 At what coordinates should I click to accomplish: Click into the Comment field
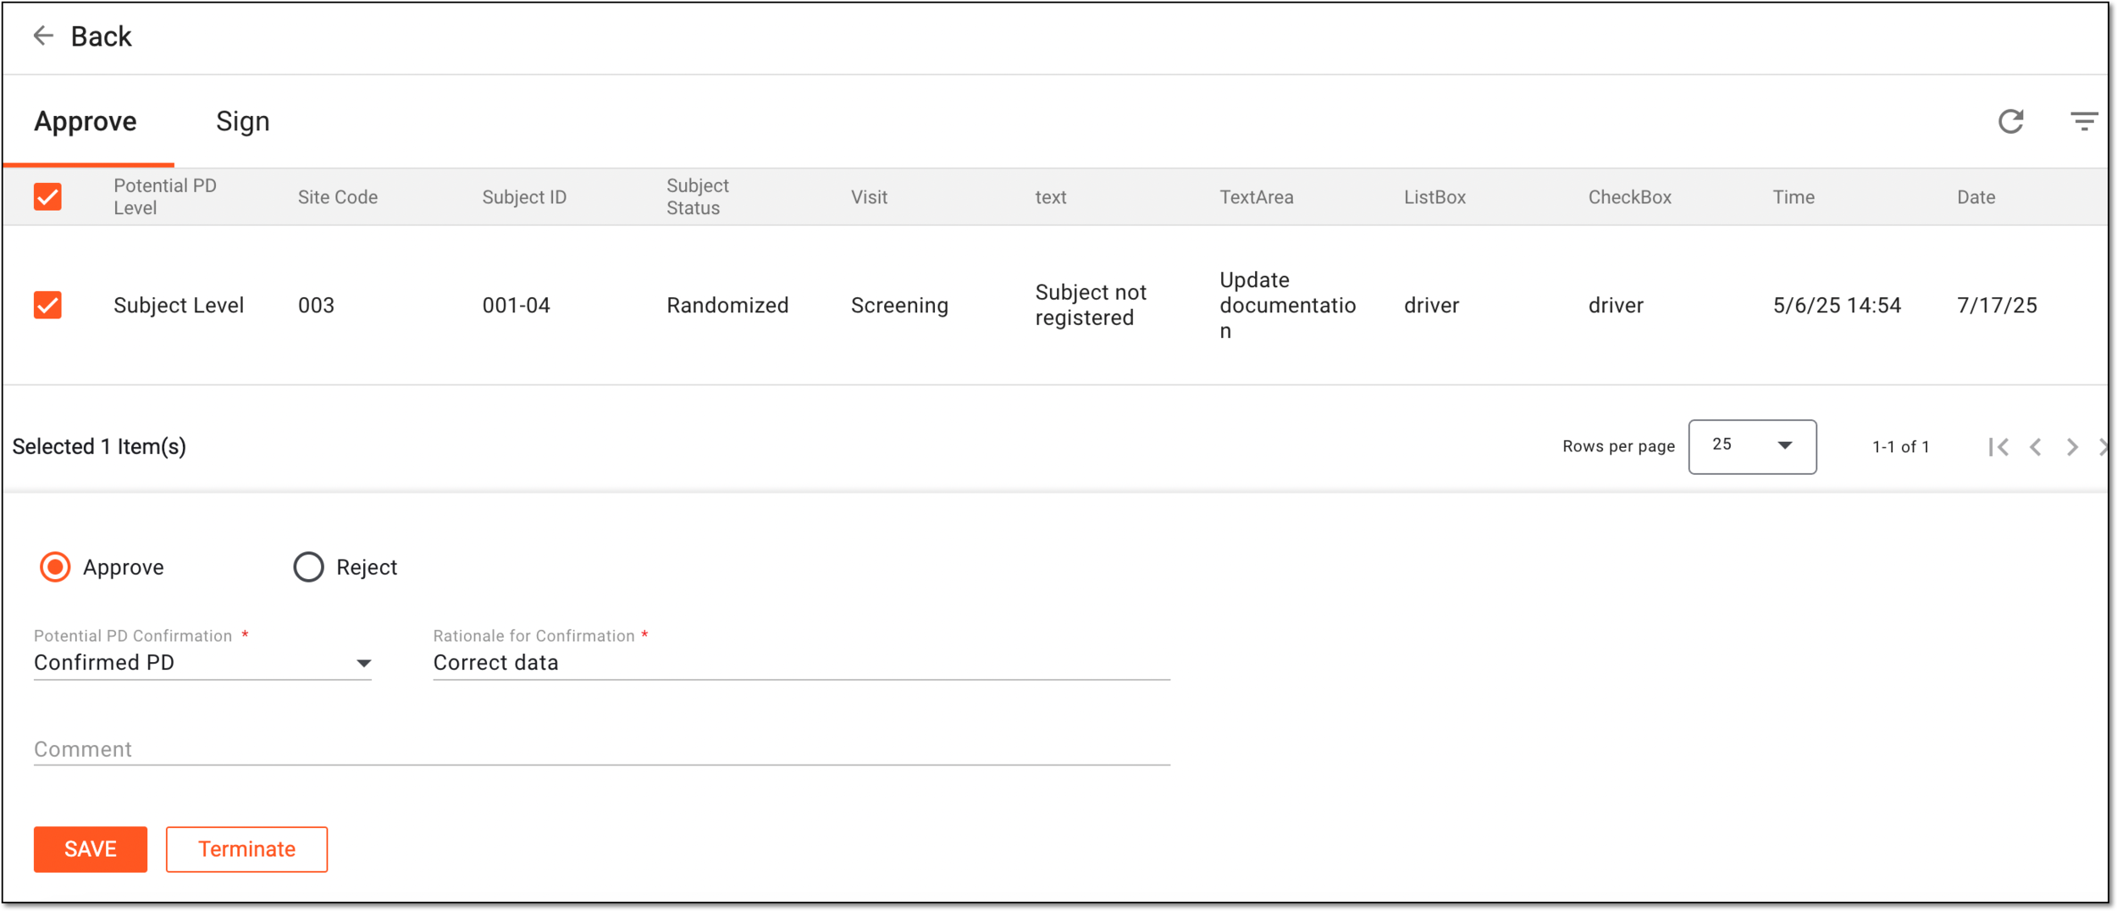pos(601,749)
